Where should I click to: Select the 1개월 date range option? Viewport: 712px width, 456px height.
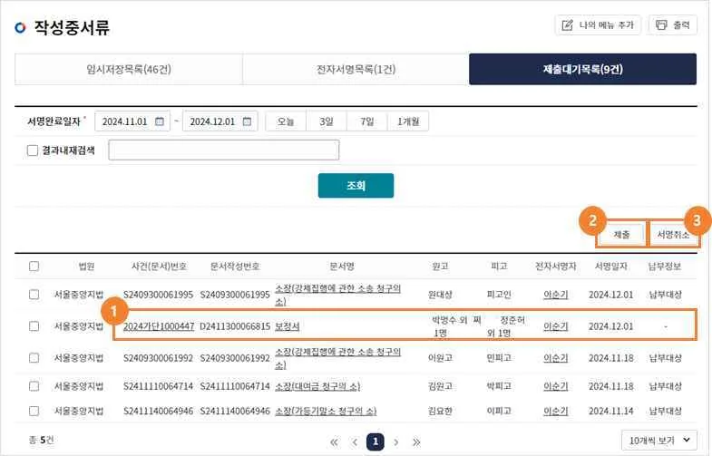[x=408, y=121]
